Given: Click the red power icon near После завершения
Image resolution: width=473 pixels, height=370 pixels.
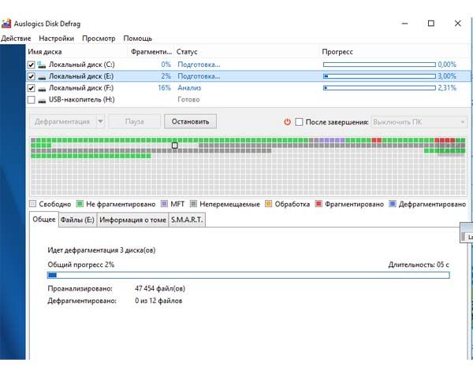Looking at the screenshot, I should (x=287, y=122).
